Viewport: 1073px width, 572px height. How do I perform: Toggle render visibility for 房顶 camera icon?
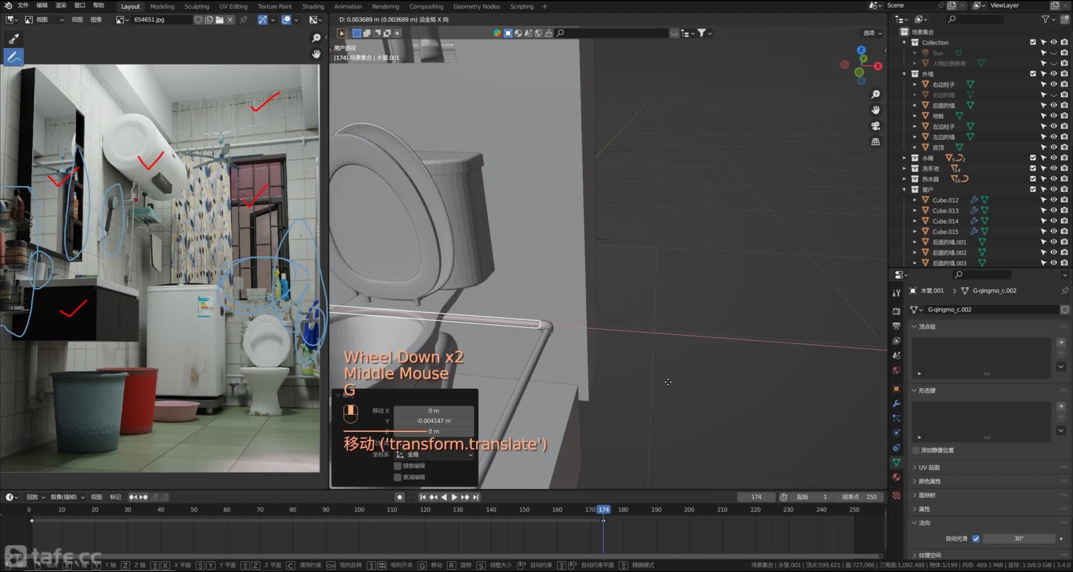coord(1064,147)
